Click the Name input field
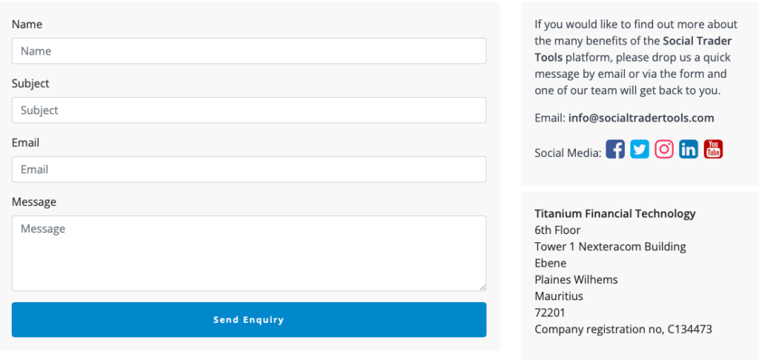 (248, 51)
